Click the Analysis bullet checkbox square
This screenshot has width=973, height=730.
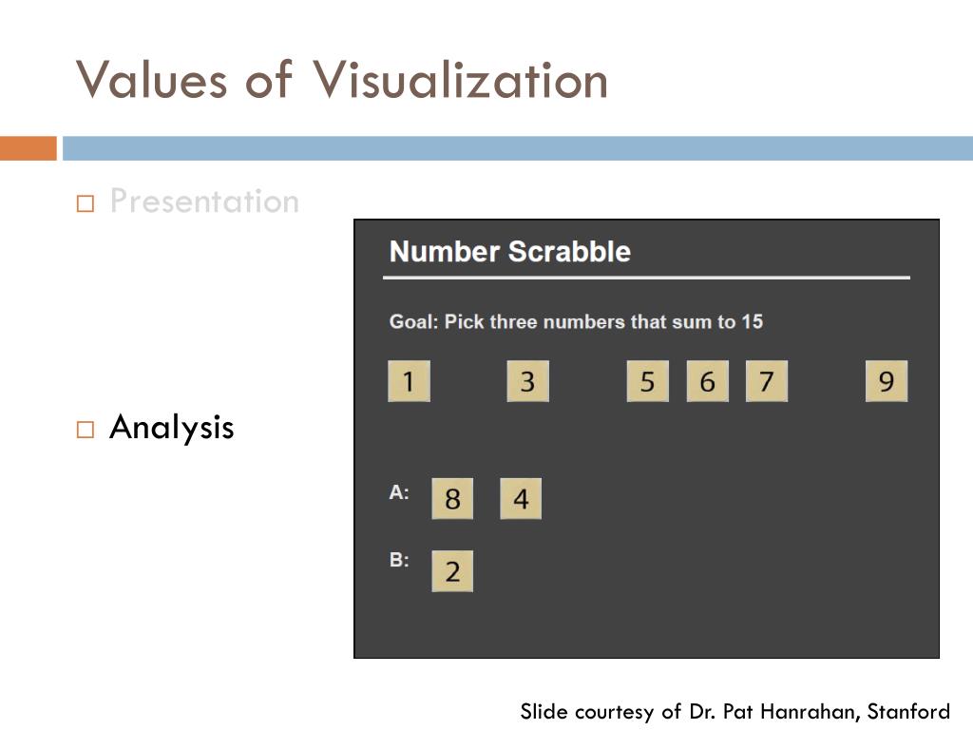86,430
